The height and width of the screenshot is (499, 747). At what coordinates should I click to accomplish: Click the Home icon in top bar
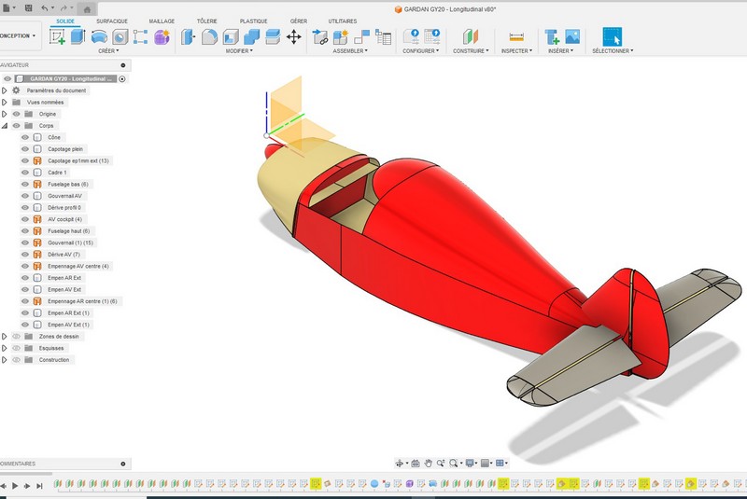click(87, 8)
